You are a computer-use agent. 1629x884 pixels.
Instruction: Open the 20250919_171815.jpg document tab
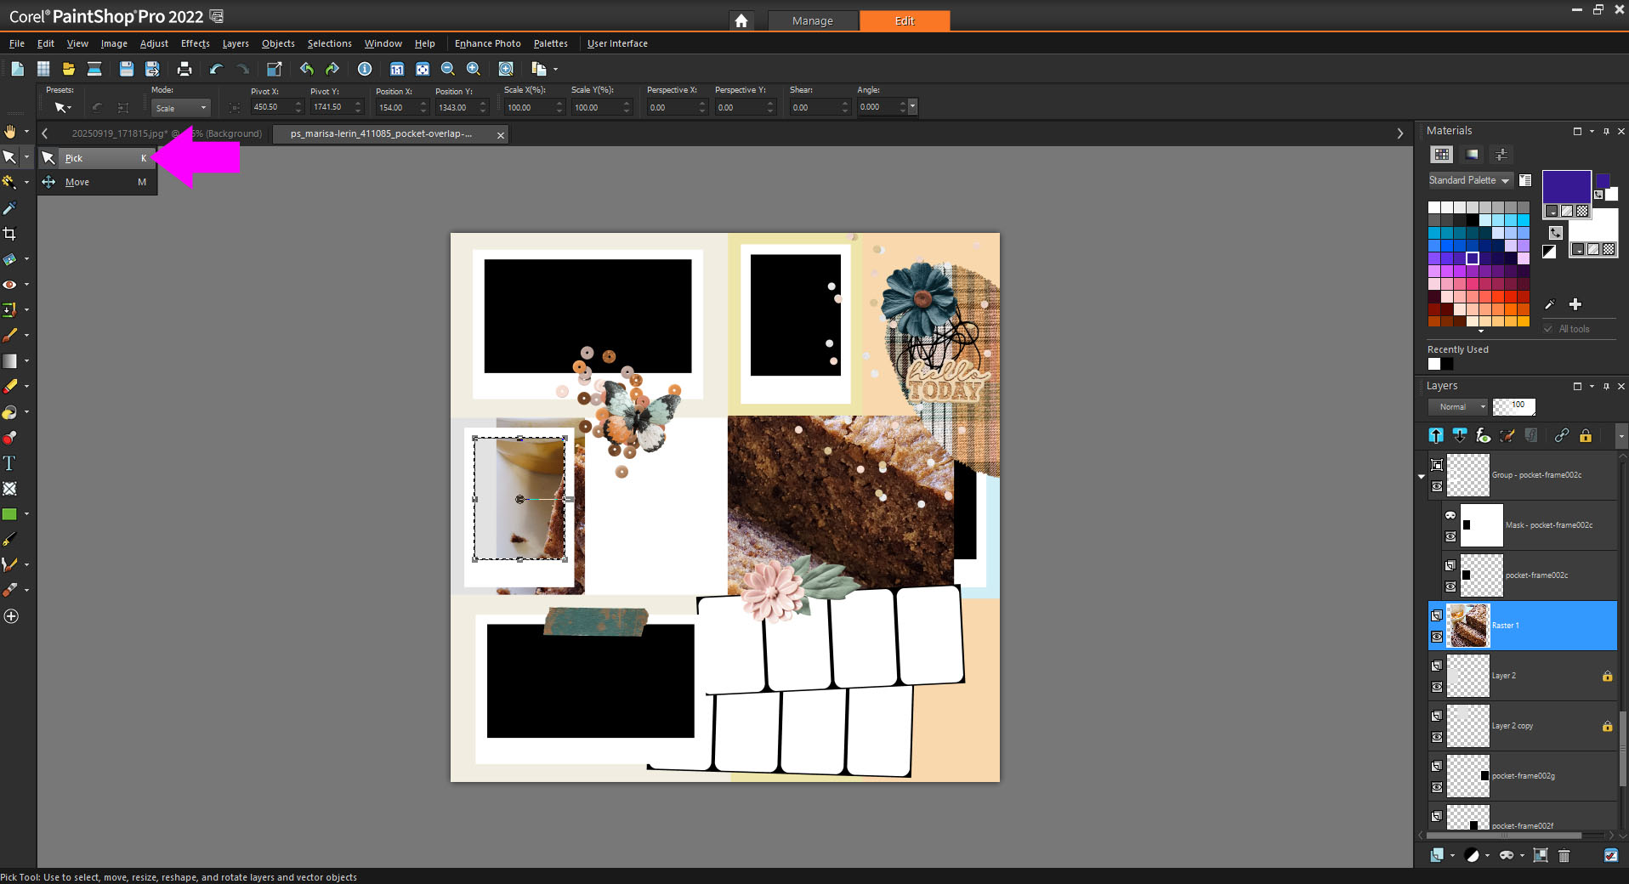coord(119,133)
